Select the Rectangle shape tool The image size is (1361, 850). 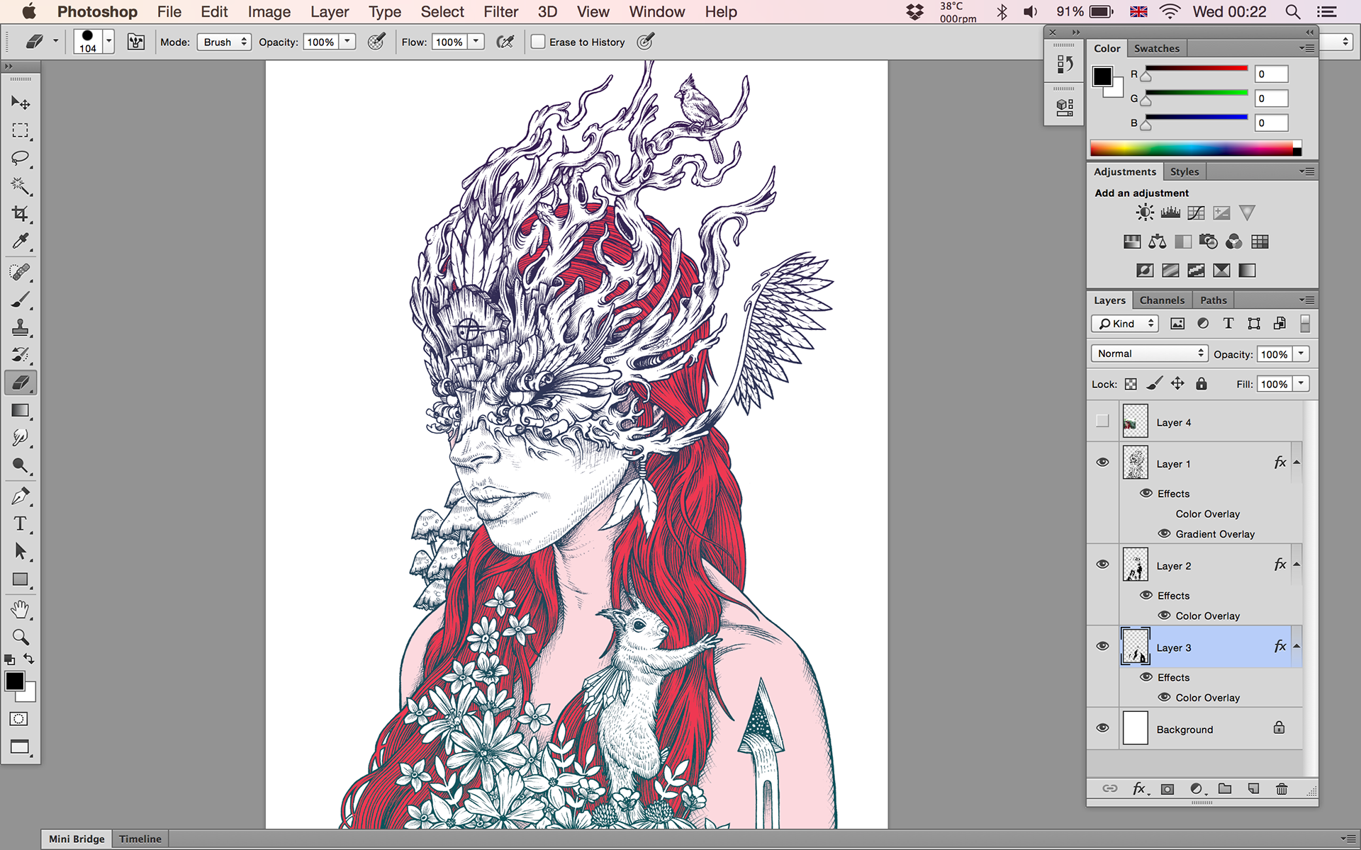pyautogui.click(x=20, y=579)
